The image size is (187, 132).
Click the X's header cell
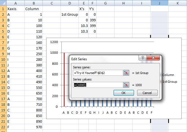click(x=84, y=9)
